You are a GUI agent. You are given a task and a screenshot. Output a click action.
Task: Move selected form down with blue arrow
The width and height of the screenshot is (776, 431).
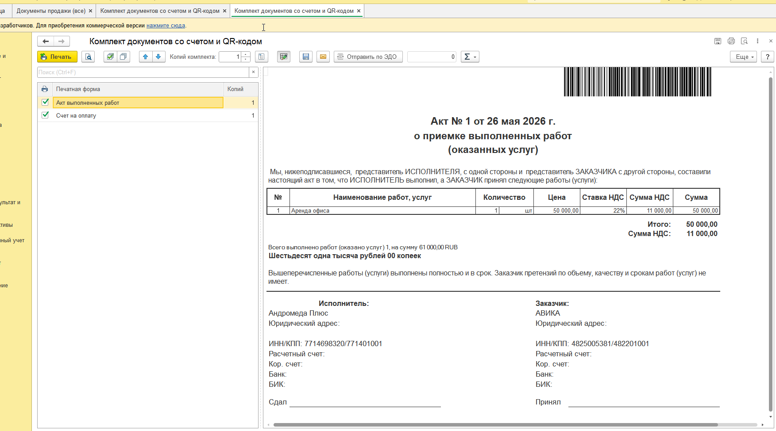[x=158, y=57]
